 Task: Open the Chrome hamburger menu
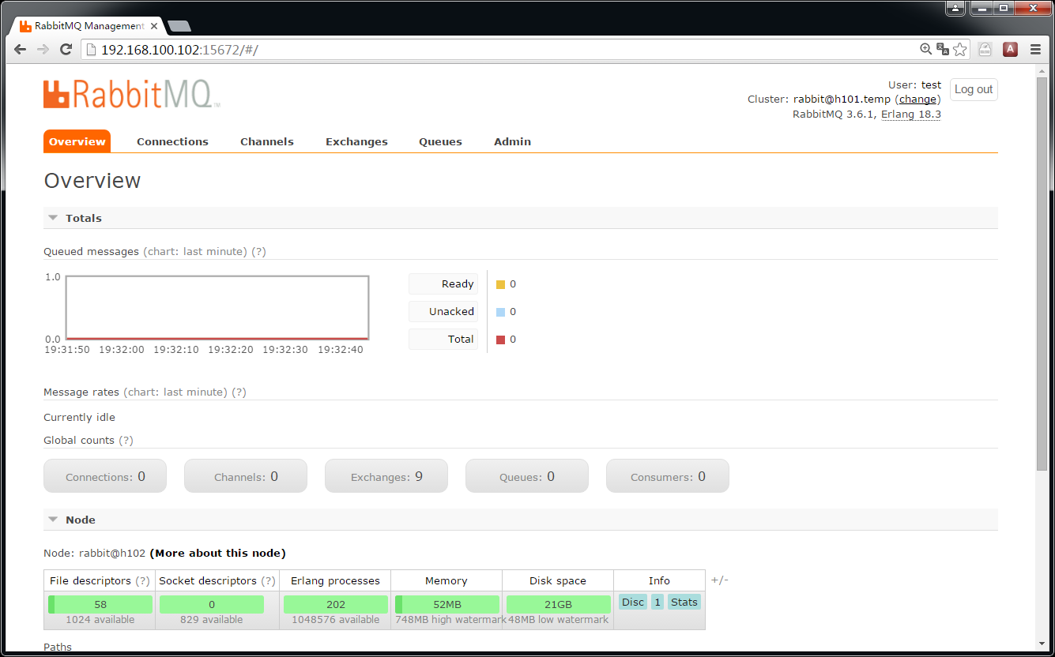pyautogui.click(x=1036, y=50)
